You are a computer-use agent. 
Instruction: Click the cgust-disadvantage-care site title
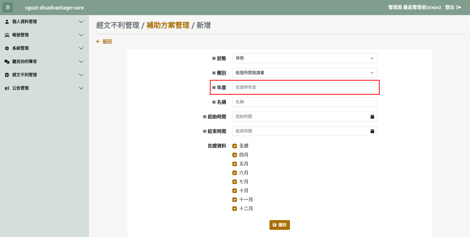tap(55, 8)
